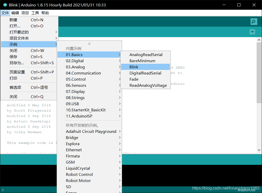
Task: Select 关闭 Ctrl+Q quit entry
Action: pyautogui.click(x=29, y=97)
